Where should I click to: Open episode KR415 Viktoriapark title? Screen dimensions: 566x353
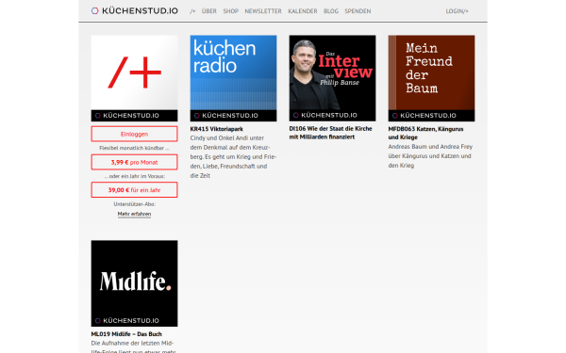coord(217,129)
